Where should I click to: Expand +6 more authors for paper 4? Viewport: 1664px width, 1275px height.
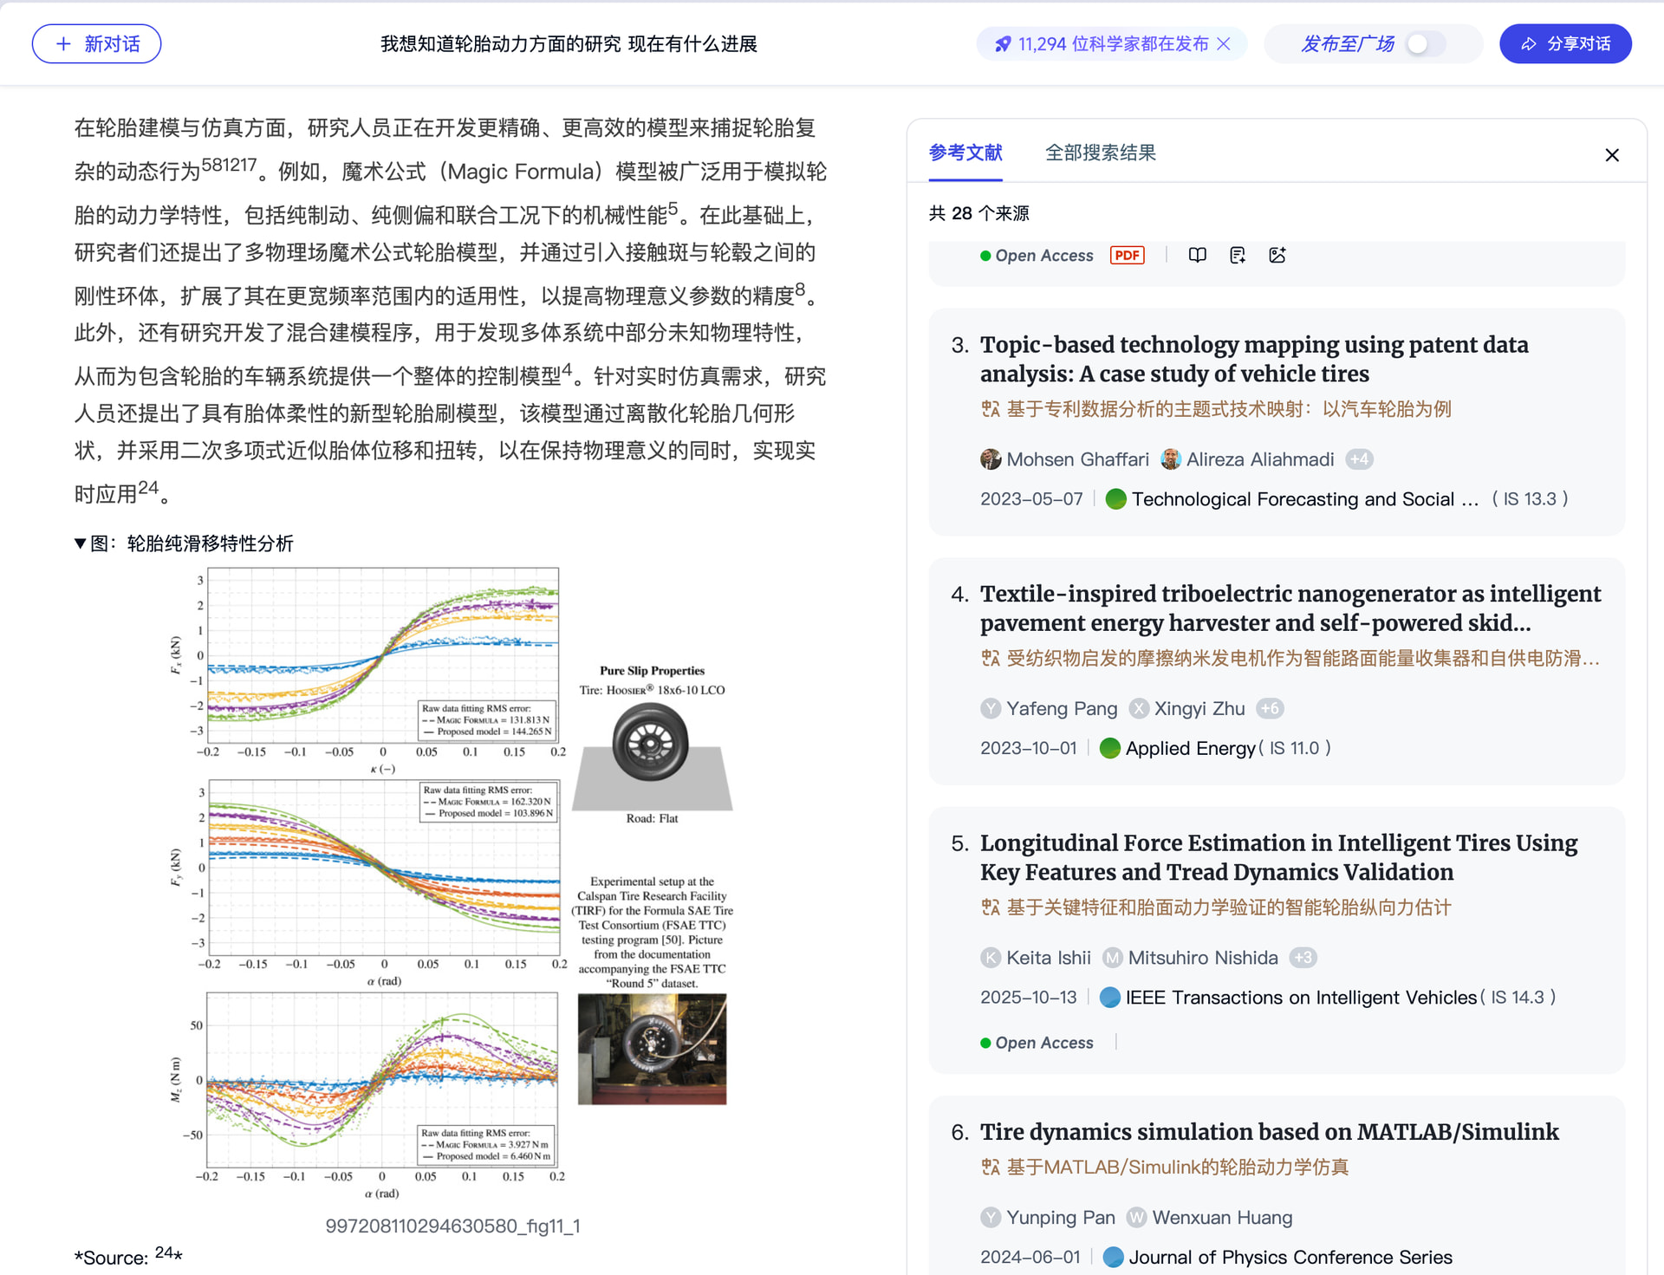coord(1270,709)
